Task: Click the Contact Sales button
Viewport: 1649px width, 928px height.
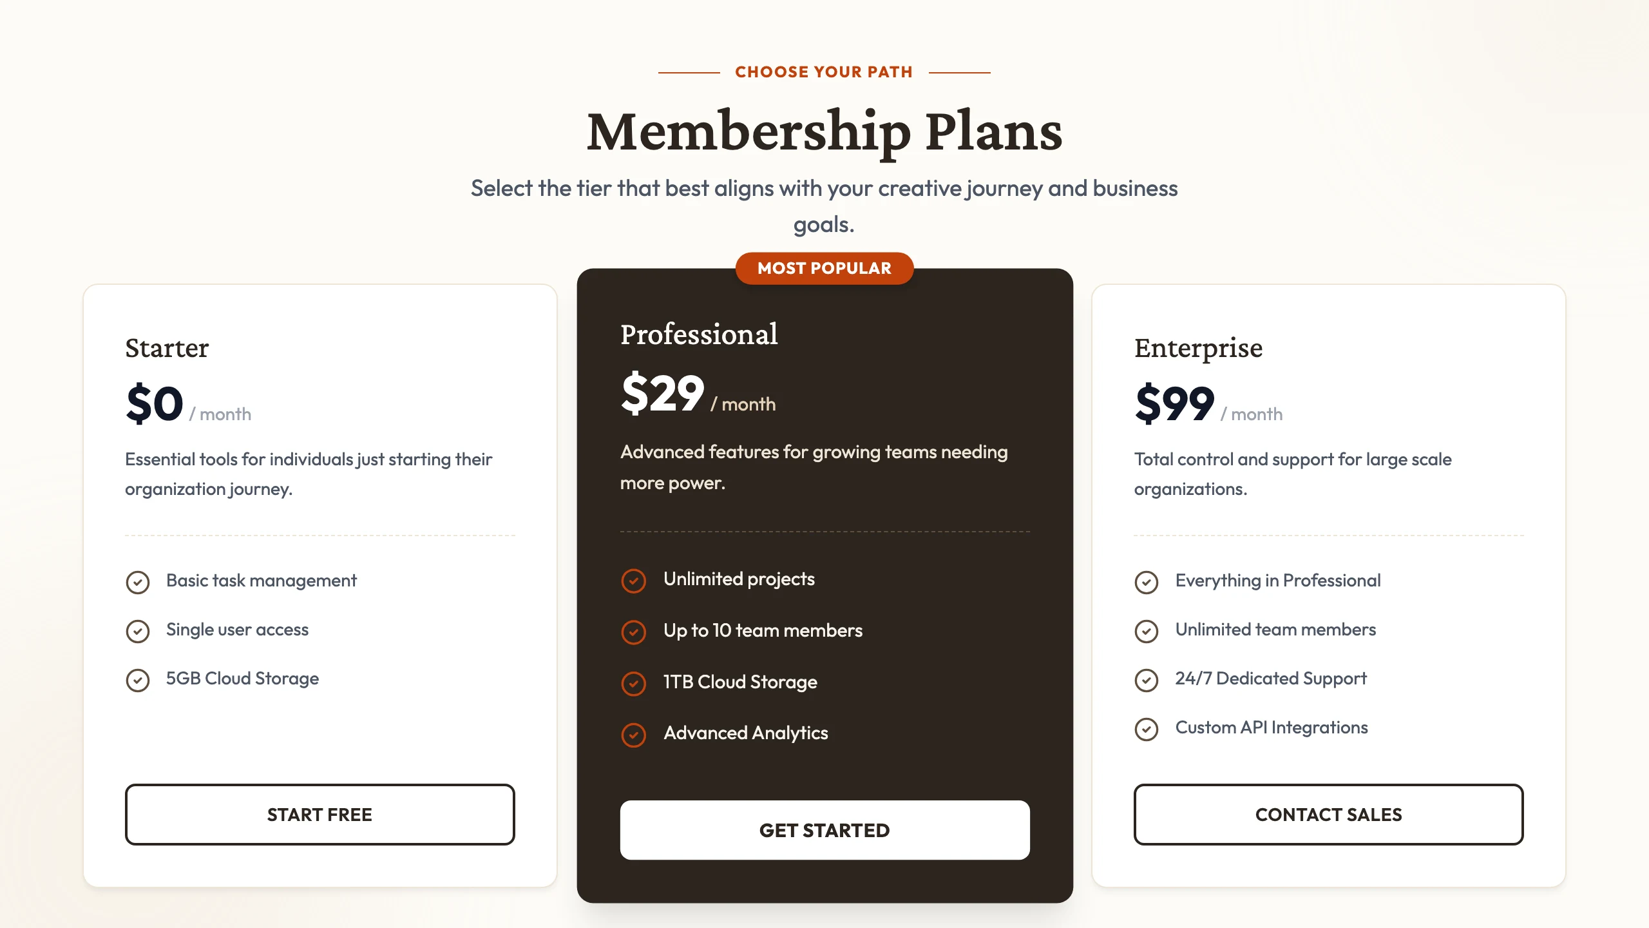Action: pos(1328,814)
